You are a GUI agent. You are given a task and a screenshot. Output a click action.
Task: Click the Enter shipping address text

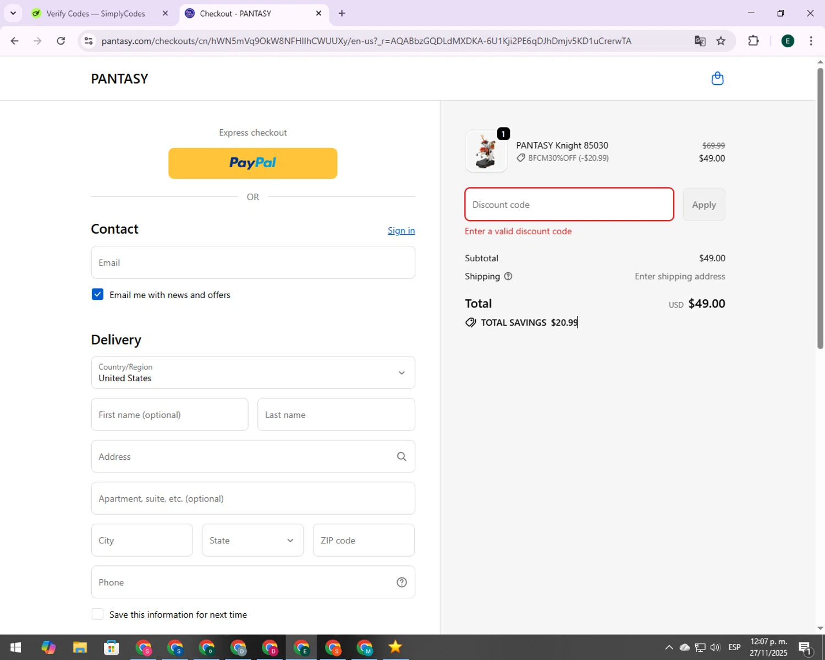pos(680,276)
